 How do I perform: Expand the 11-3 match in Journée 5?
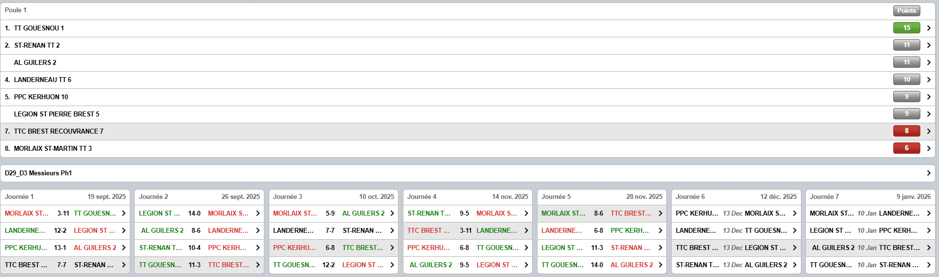tap(601, 248)
